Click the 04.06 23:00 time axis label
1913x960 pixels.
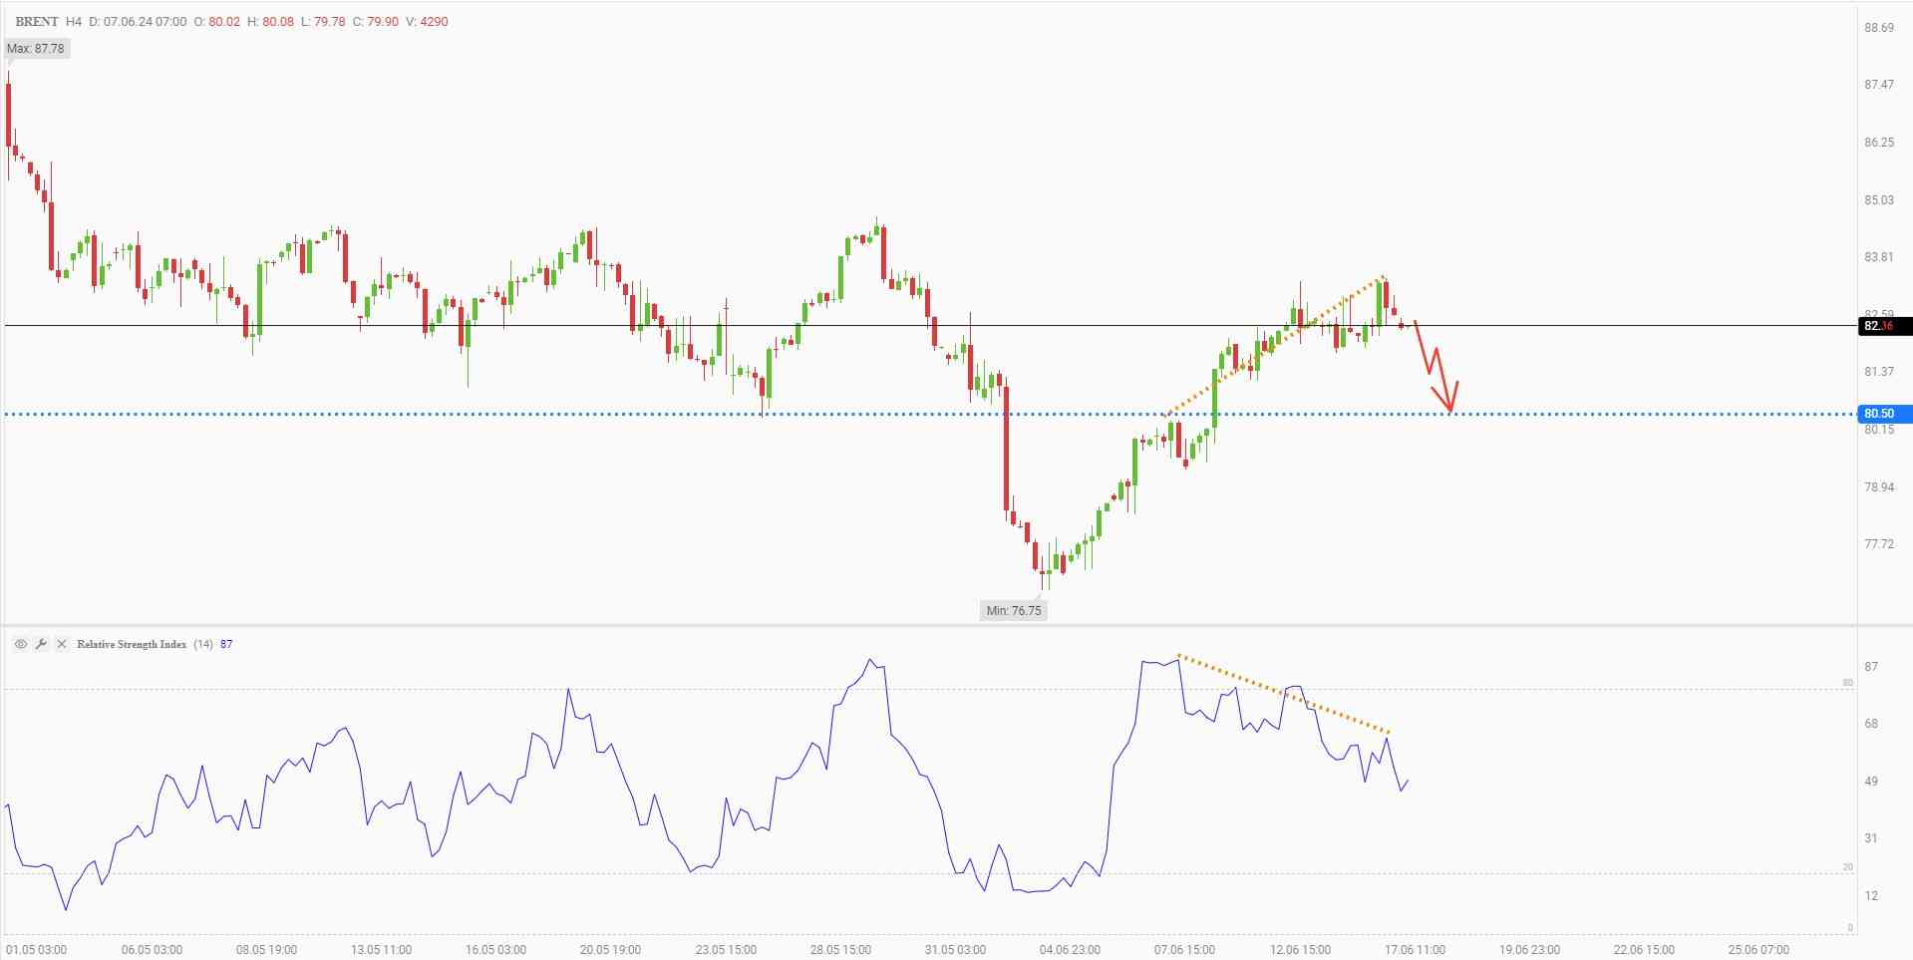click(x=1070, y=949)
